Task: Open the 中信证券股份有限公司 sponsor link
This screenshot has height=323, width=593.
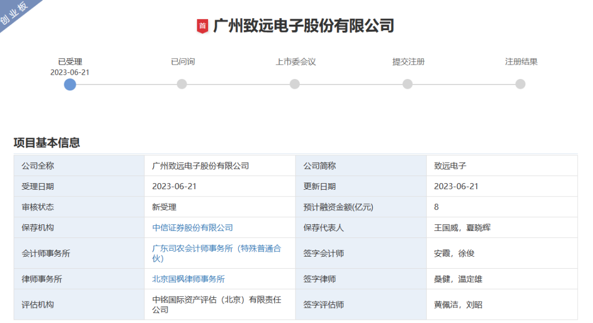Action: coord(193,228)
